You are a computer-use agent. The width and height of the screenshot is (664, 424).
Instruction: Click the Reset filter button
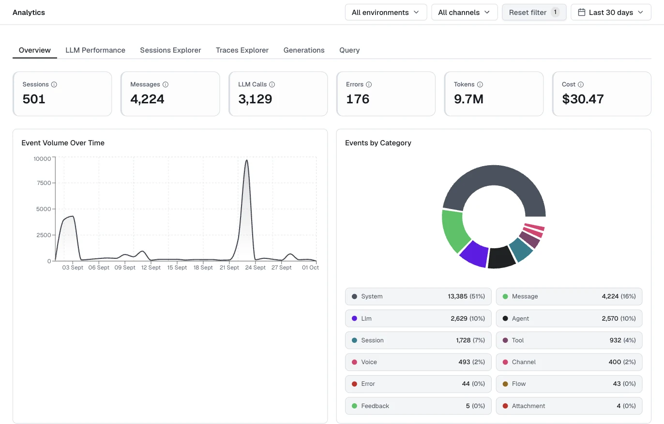pos(534,12)
